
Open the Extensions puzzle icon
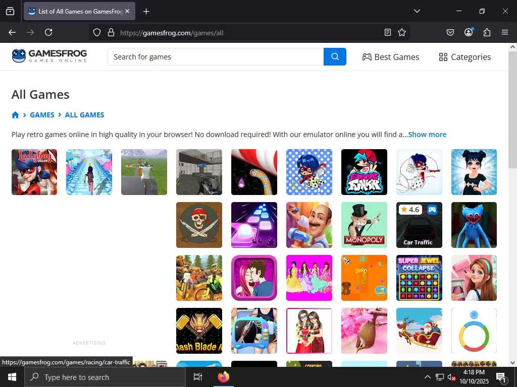[x=487, y=32]
